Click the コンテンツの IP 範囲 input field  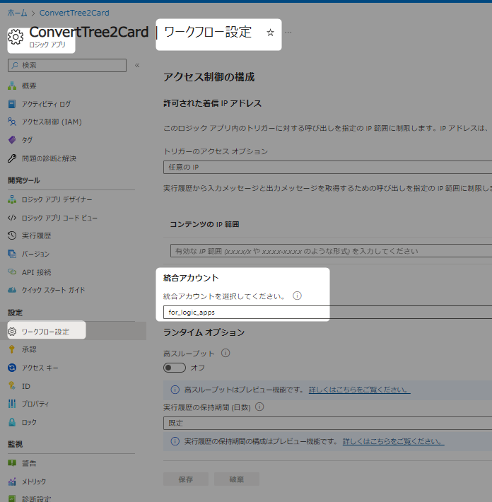click(x=331, y=251)
